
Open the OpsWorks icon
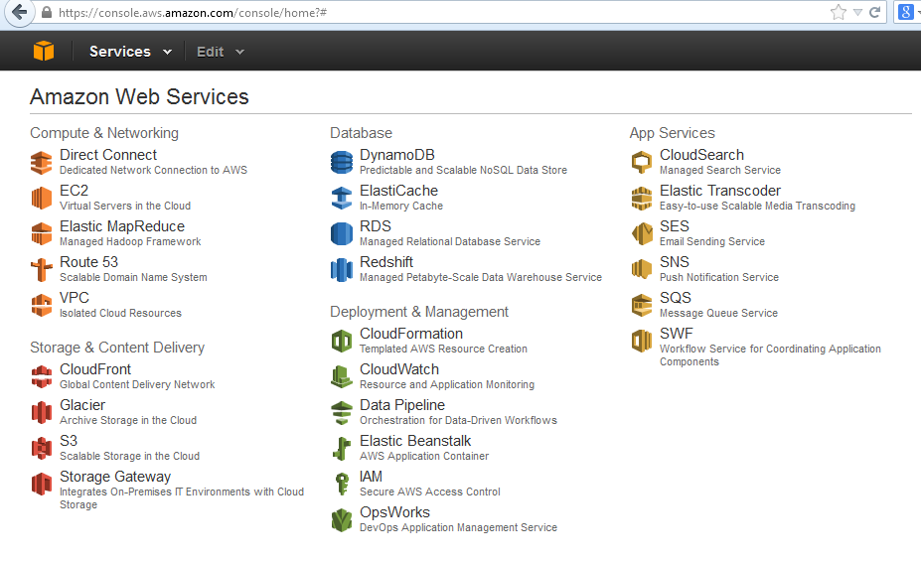[341, 520]
